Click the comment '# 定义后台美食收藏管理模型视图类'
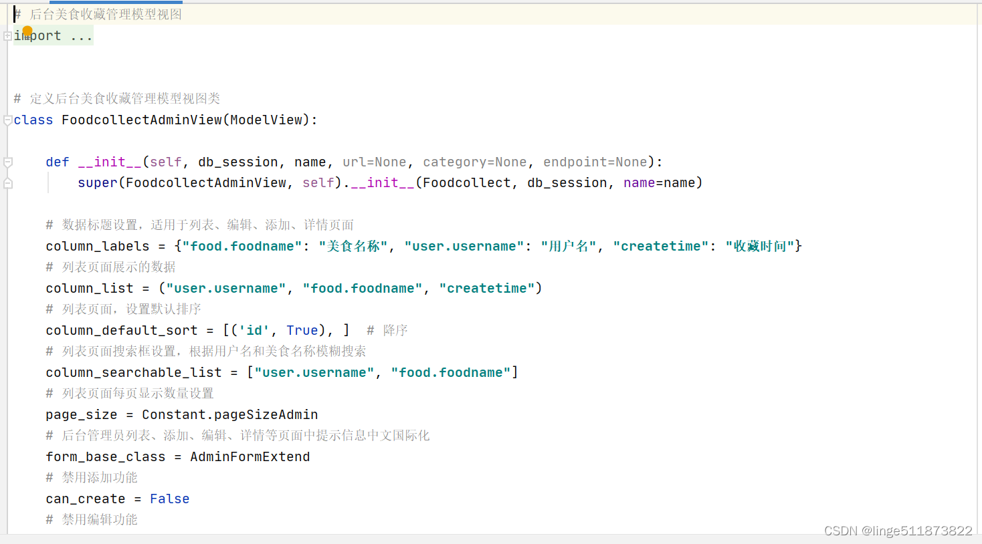The height and width of the screenshot is (544, 982). click(117, 99)
